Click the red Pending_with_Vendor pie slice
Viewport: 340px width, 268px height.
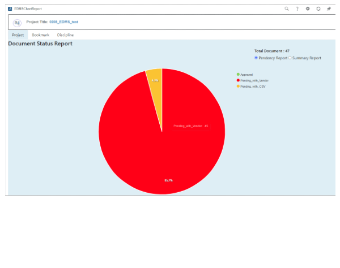click(x=142, y=141)
